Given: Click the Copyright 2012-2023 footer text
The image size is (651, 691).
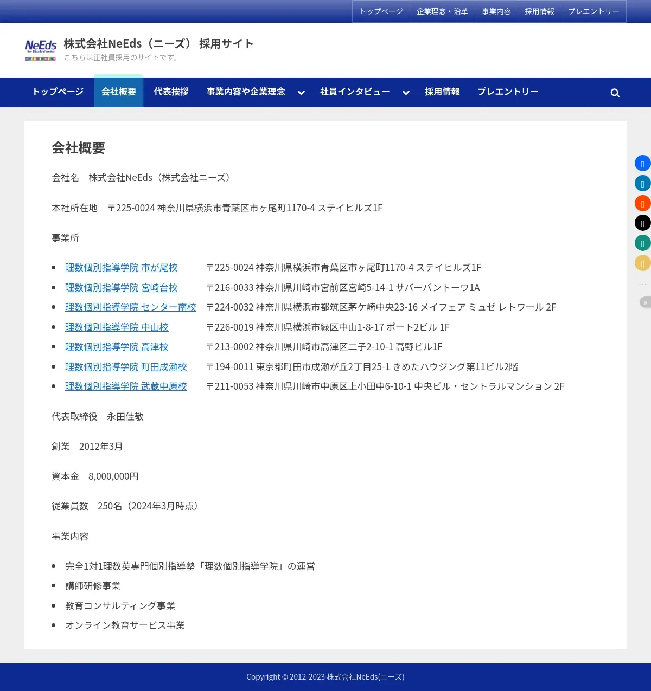Looking at the screenshot, I should coord(325,677).
